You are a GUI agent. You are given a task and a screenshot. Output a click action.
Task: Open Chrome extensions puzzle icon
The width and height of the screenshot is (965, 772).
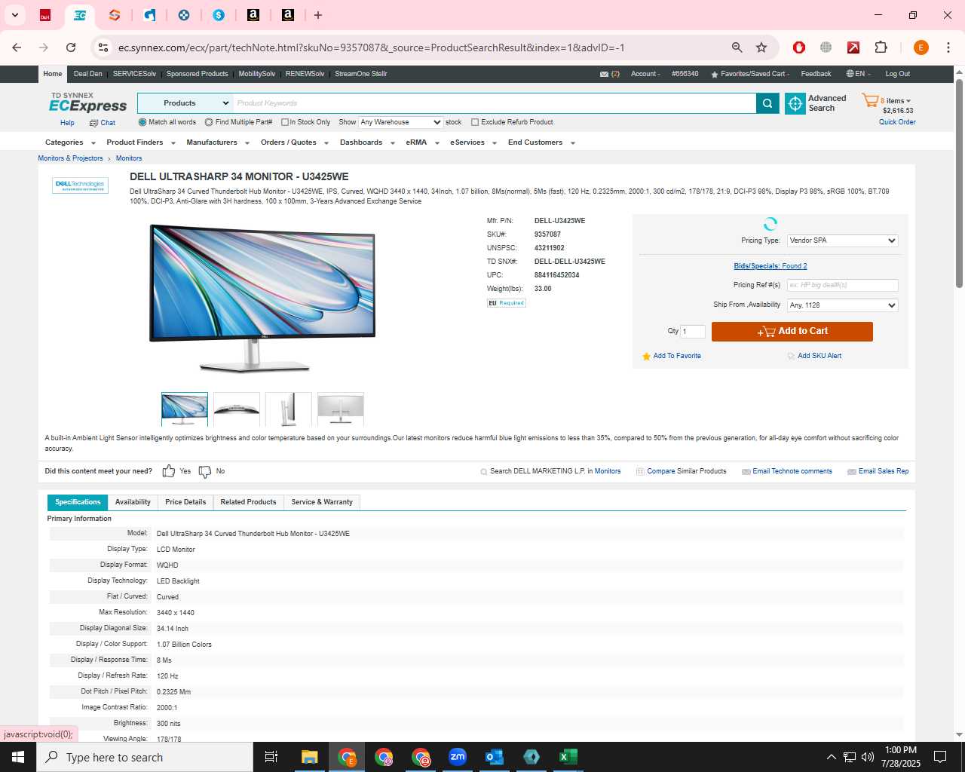coord(881,47)
